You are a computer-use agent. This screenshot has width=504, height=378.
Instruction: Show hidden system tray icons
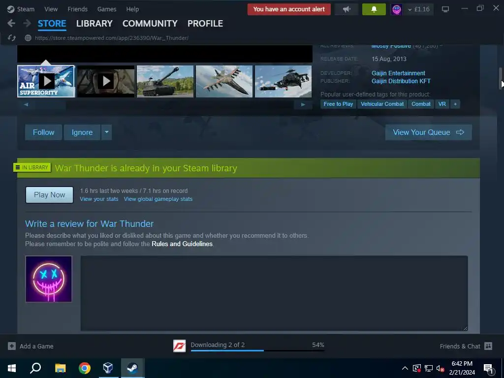pyautogui.click(x=405, y=368)
